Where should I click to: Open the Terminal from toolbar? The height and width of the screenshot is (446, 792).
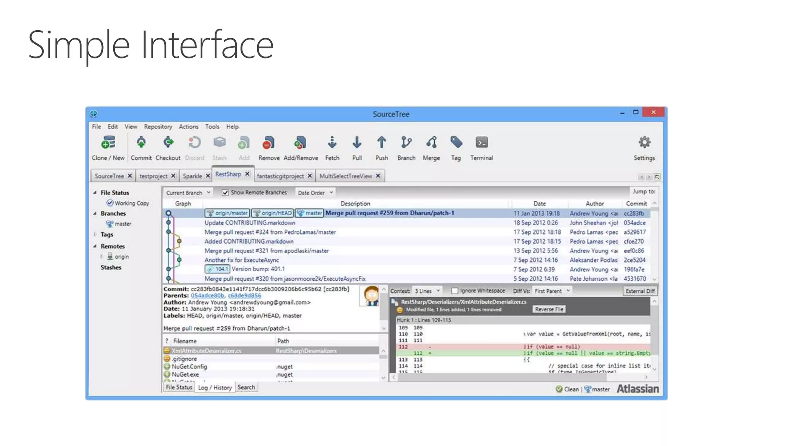coord(481,143)
